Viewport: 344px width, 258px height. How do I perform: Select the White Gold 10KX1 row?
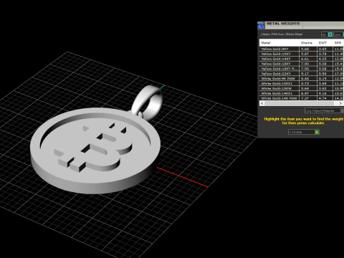click(x=302, y=84)
